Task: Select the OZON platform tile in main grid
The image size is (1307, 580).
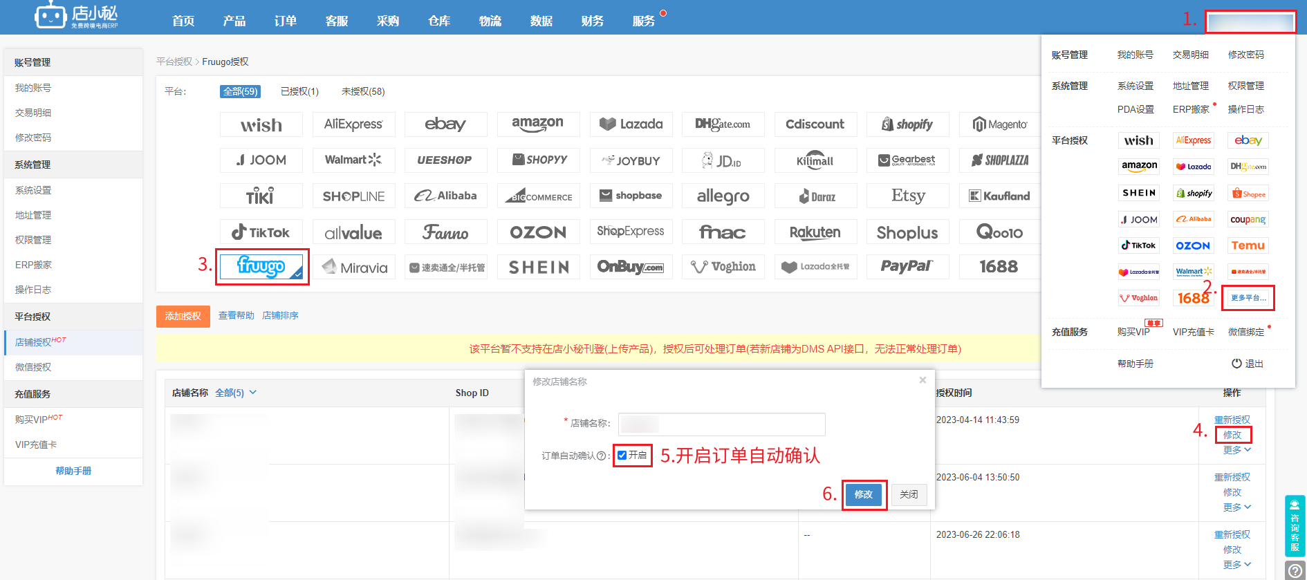Action: tap(538, 232)
